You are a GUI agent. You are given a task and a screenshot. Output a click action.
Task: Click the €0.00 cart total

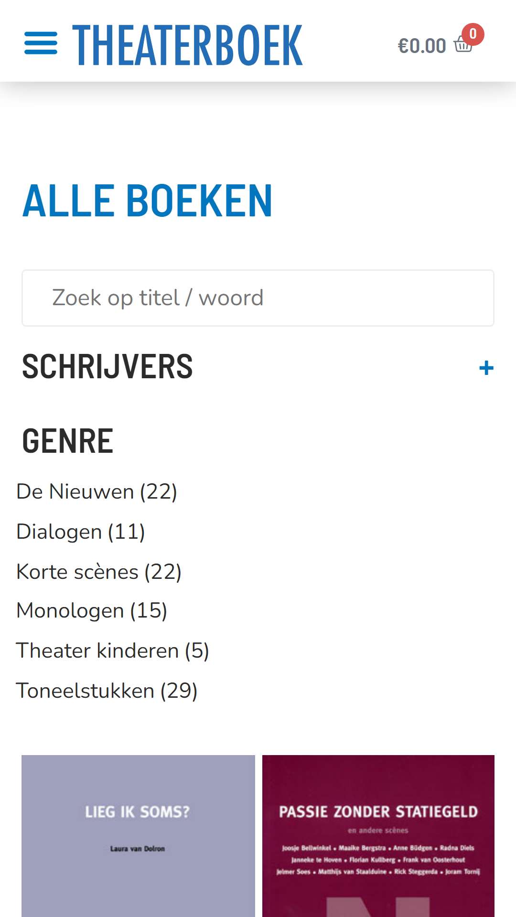coord(422,46)
